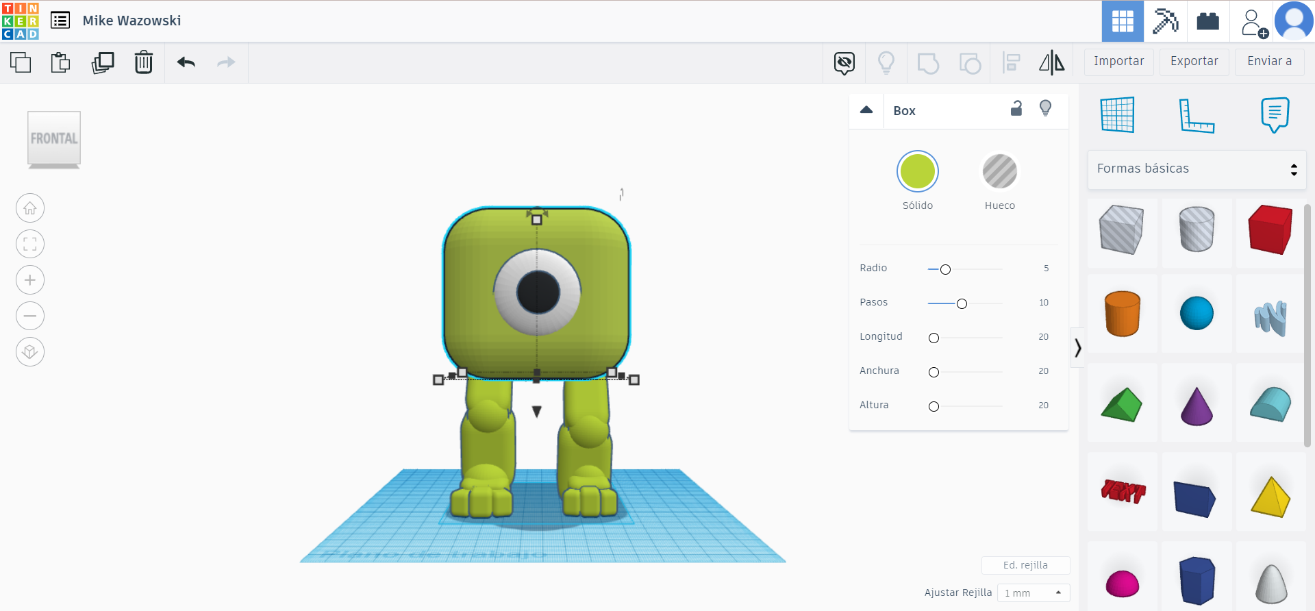Select the Hueco striped hole option
The image size is (1315, 611).
coord(1000,171)
